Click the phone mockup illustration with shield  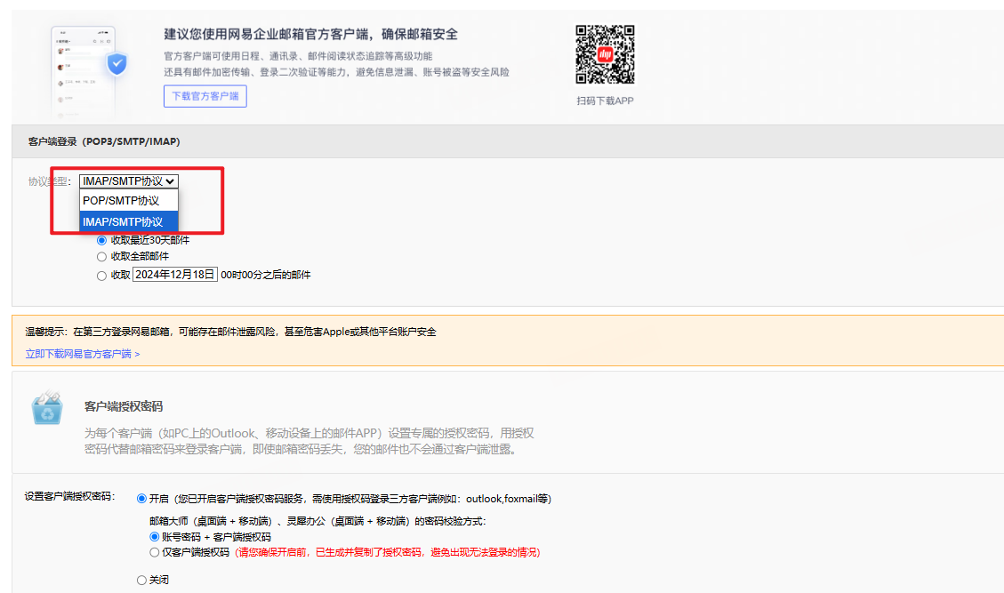(88, 72)
